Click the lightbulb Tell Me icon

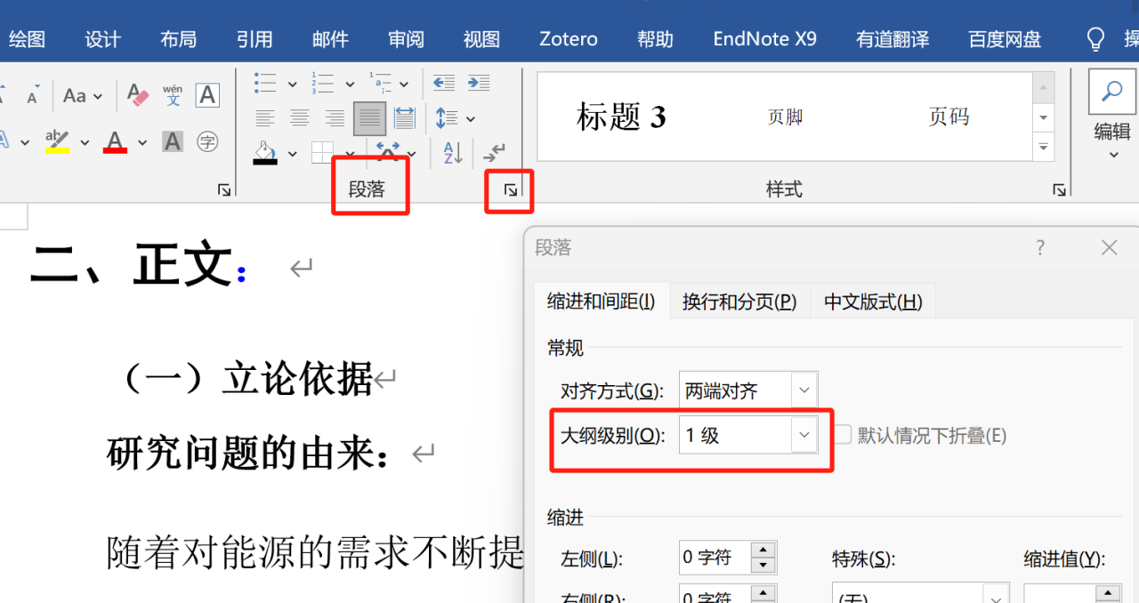coord(1096,39)
